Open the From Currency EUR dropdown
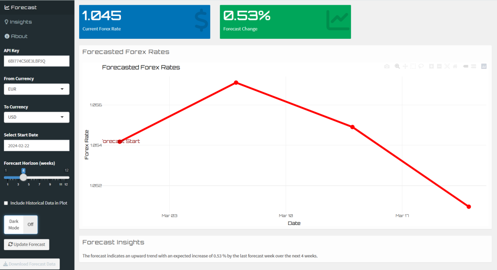 (x=36, y=89)
